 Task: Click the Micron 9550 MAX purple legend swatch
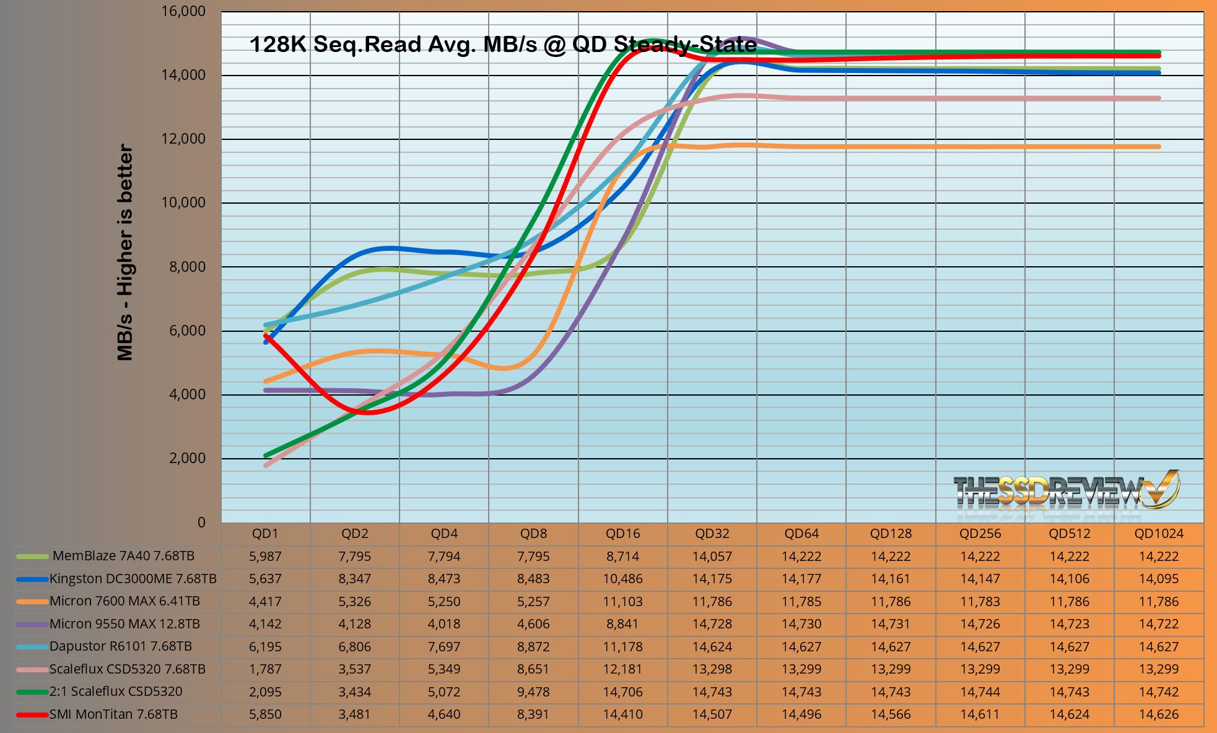click(x=32, y=624)
